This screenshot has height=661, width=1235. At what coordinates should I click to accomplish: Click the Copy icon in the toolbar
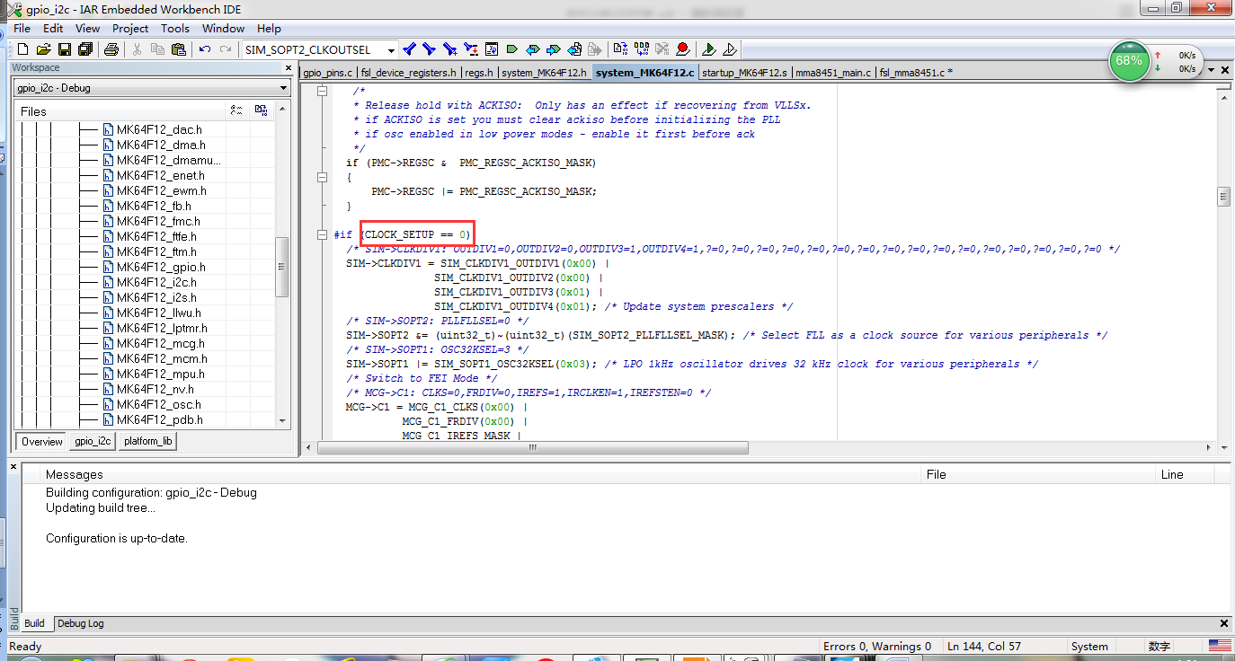coord(157,49)
